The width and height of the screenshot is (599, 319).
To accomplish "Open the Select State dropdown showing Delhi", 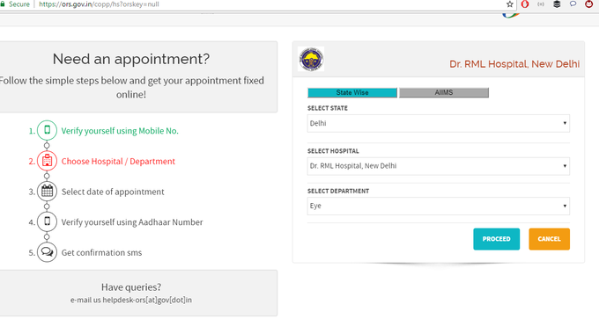I will (439, 124).
